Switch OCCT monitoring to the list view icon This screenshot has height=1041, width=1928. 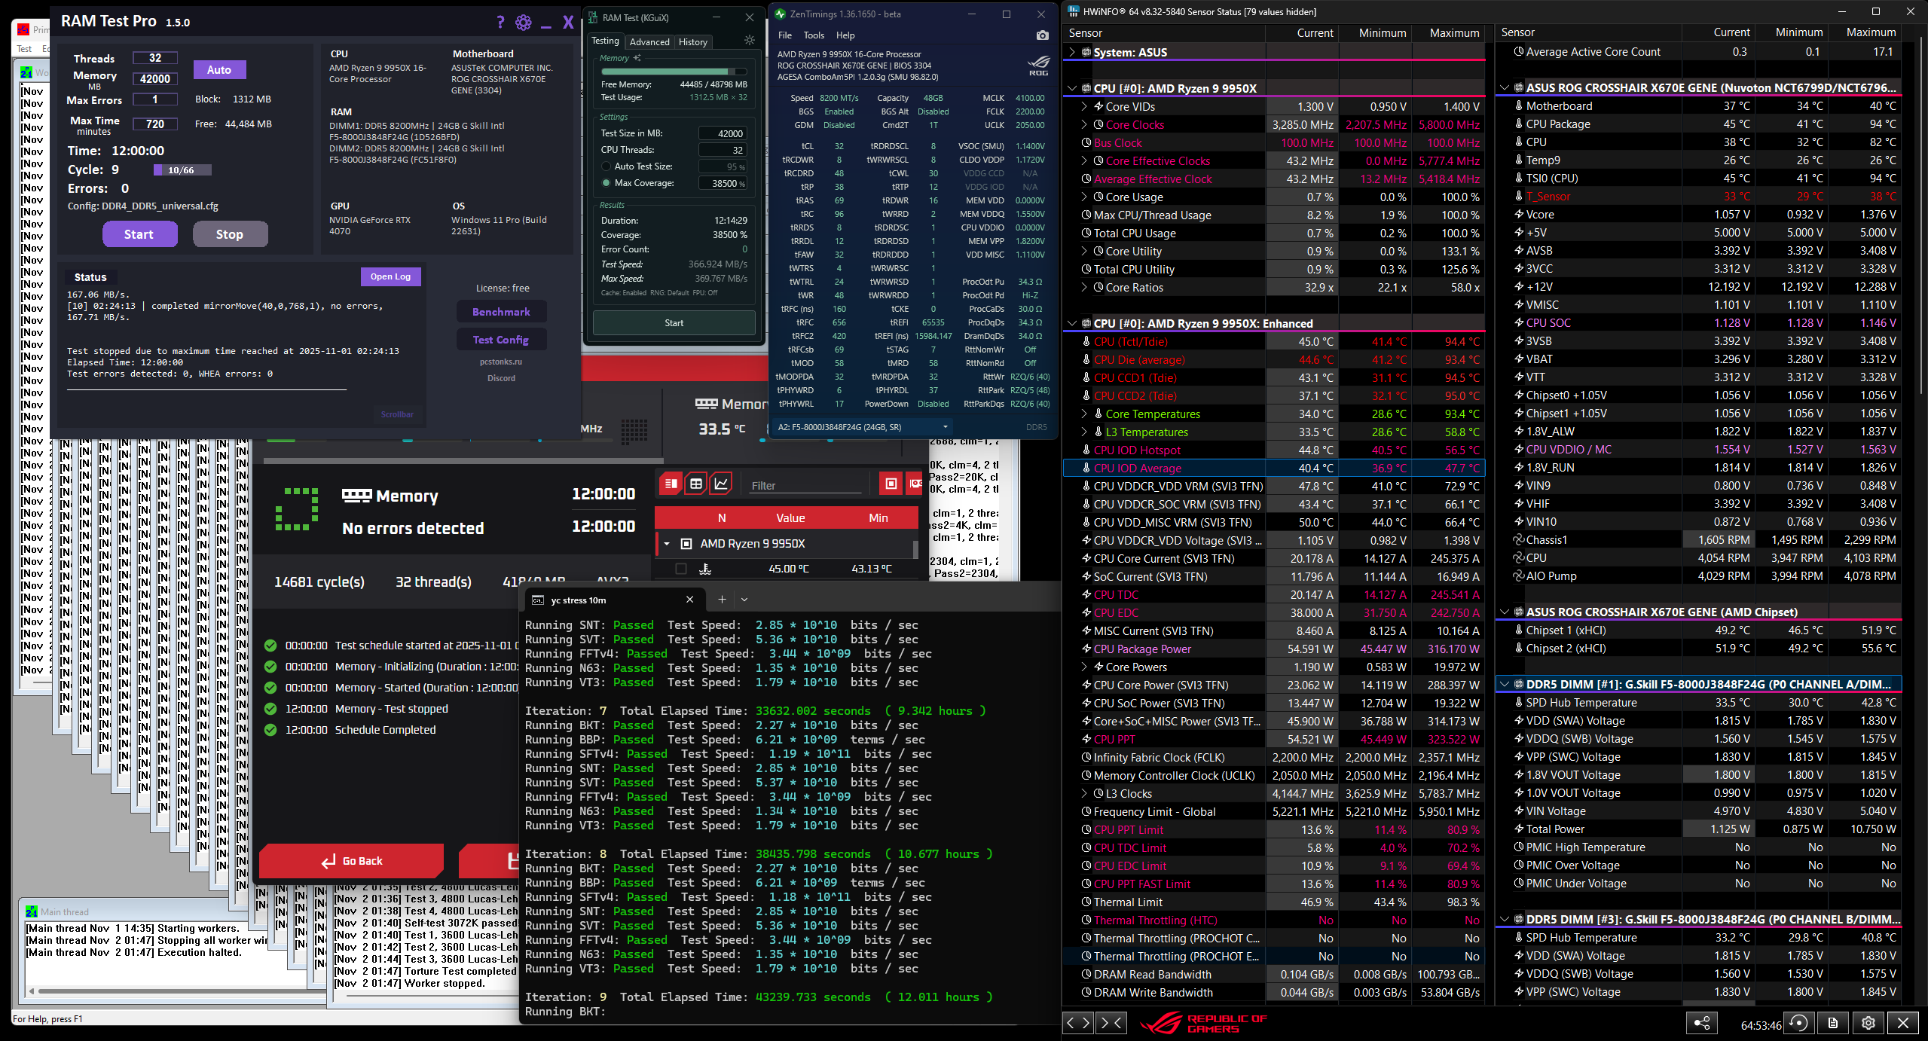[671, 484]
